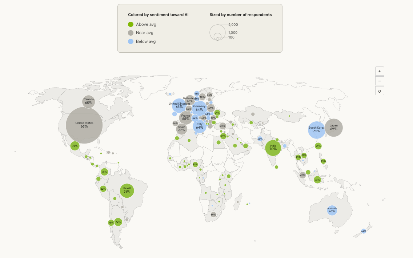Select the Netherlands 65% bubble
This screenshot has height=258, width=413.
point(190,100)
